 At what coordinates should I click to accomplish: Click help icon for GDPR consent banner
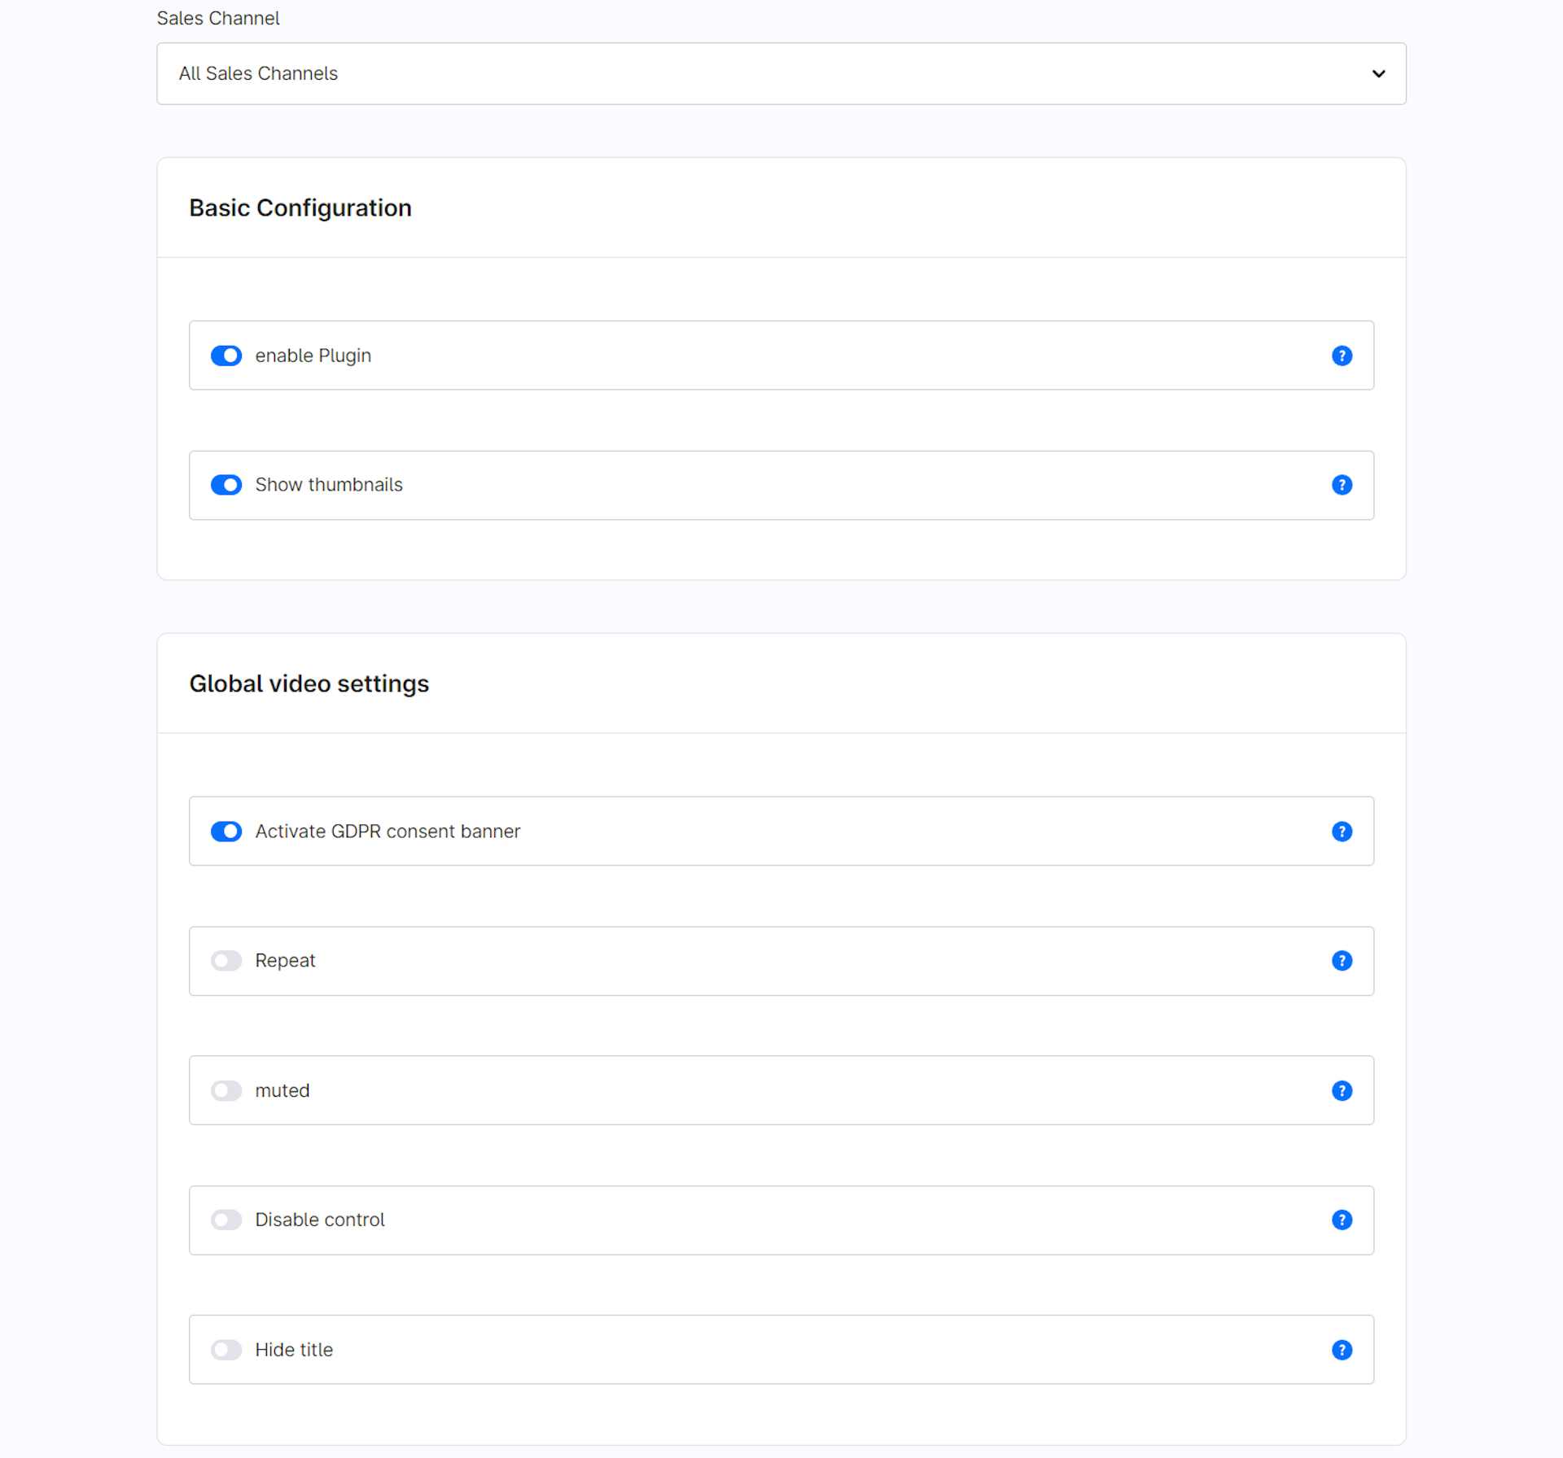(x=1342, y=832)
